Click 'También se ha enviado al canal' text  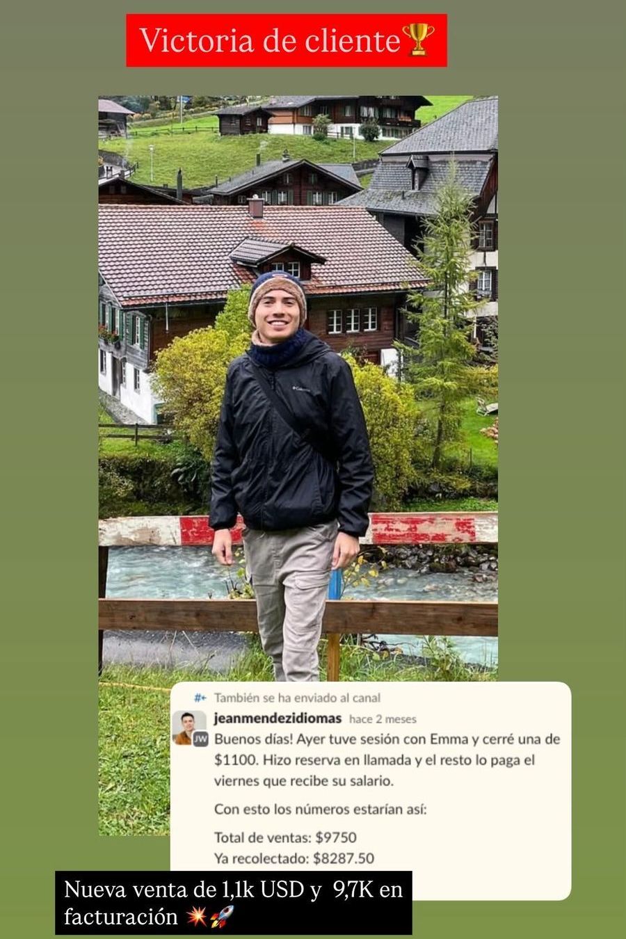297,698
